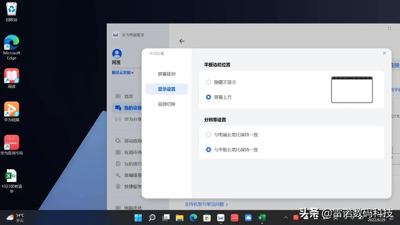The width and height of the screenshot is (400, 225).
Task: Switch to the 屏幕排列 tab
Action: click(166, 74)
